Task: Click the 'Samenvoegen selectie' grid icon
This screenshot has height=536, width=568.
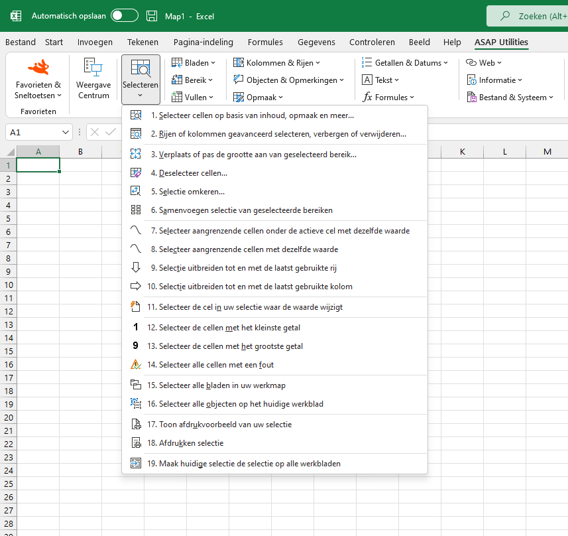Action: coord(136,210)
